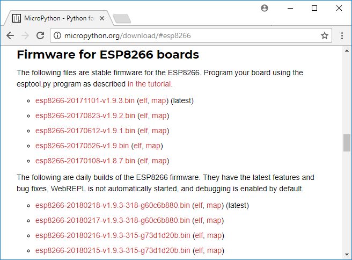Open map link for v1.8.7 firmware
This screenshot has width=352, height=260.
click(159, 161)
